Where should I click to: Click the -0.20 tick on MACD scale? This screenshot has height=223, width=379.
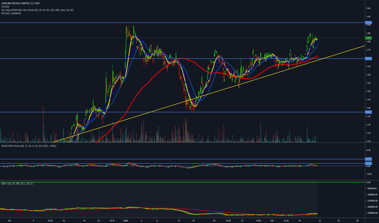click(368, 174)
